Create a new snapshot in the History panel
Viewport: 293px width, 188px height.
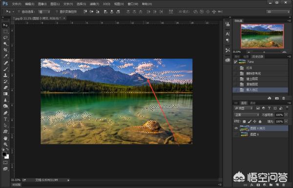[277, 98]
